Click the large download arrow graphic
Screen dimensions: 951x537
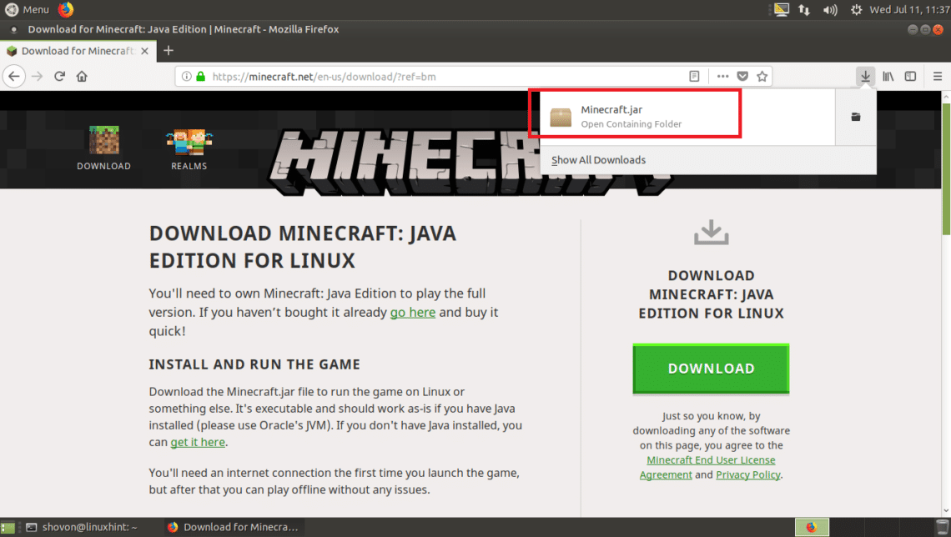[x=711, y=233]
